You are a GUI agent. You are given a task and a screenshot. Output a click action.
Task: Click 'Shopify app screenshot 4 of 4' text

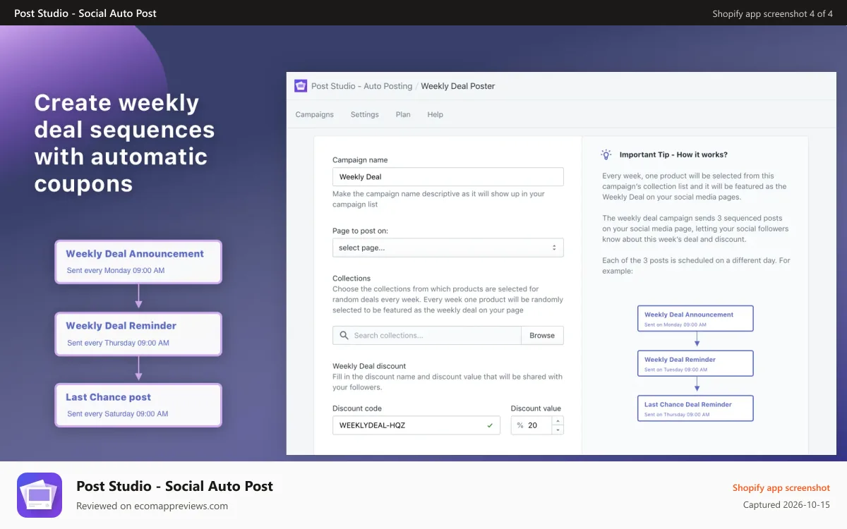[x=773, y=13]
